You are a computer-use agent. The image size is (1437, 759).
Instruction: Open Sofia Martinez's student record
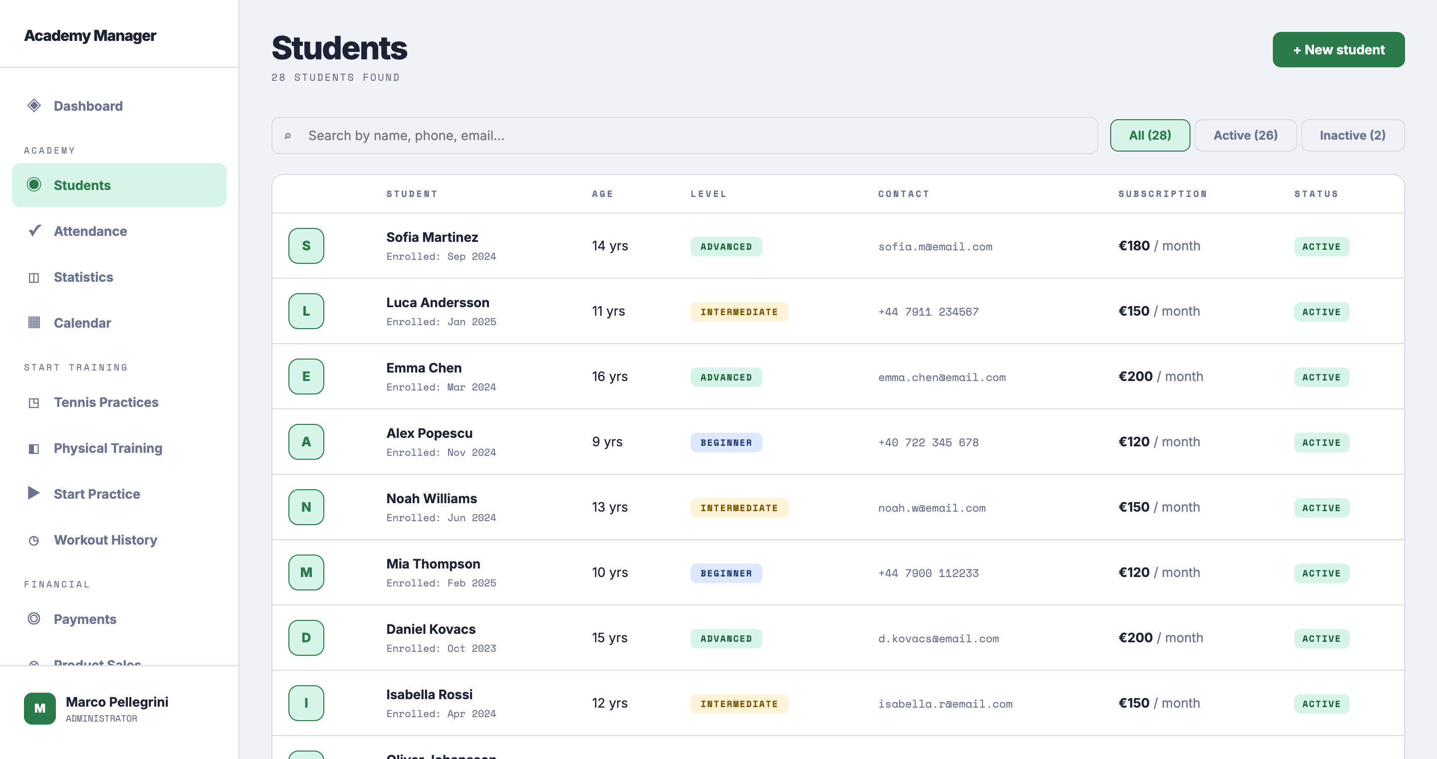[x=432, y=237]
